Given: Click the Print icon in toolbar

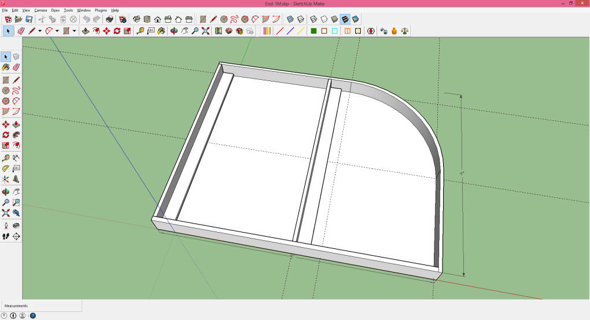Looking at the screenshot, I should (109, 19).
